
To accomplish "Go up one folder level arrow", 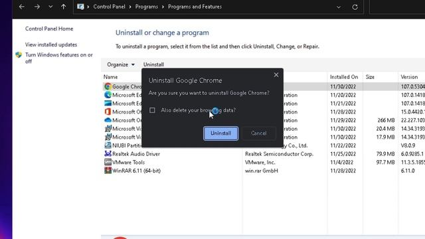I will (64, 7).
